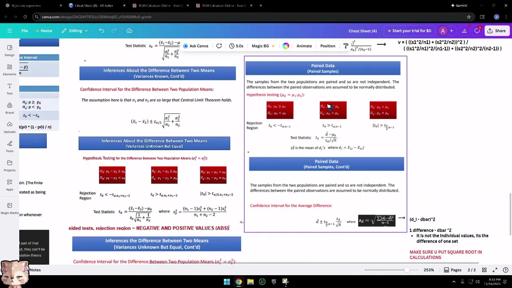Expand the Editing mode dropdown
512x288 pixels.
point(75,31)
